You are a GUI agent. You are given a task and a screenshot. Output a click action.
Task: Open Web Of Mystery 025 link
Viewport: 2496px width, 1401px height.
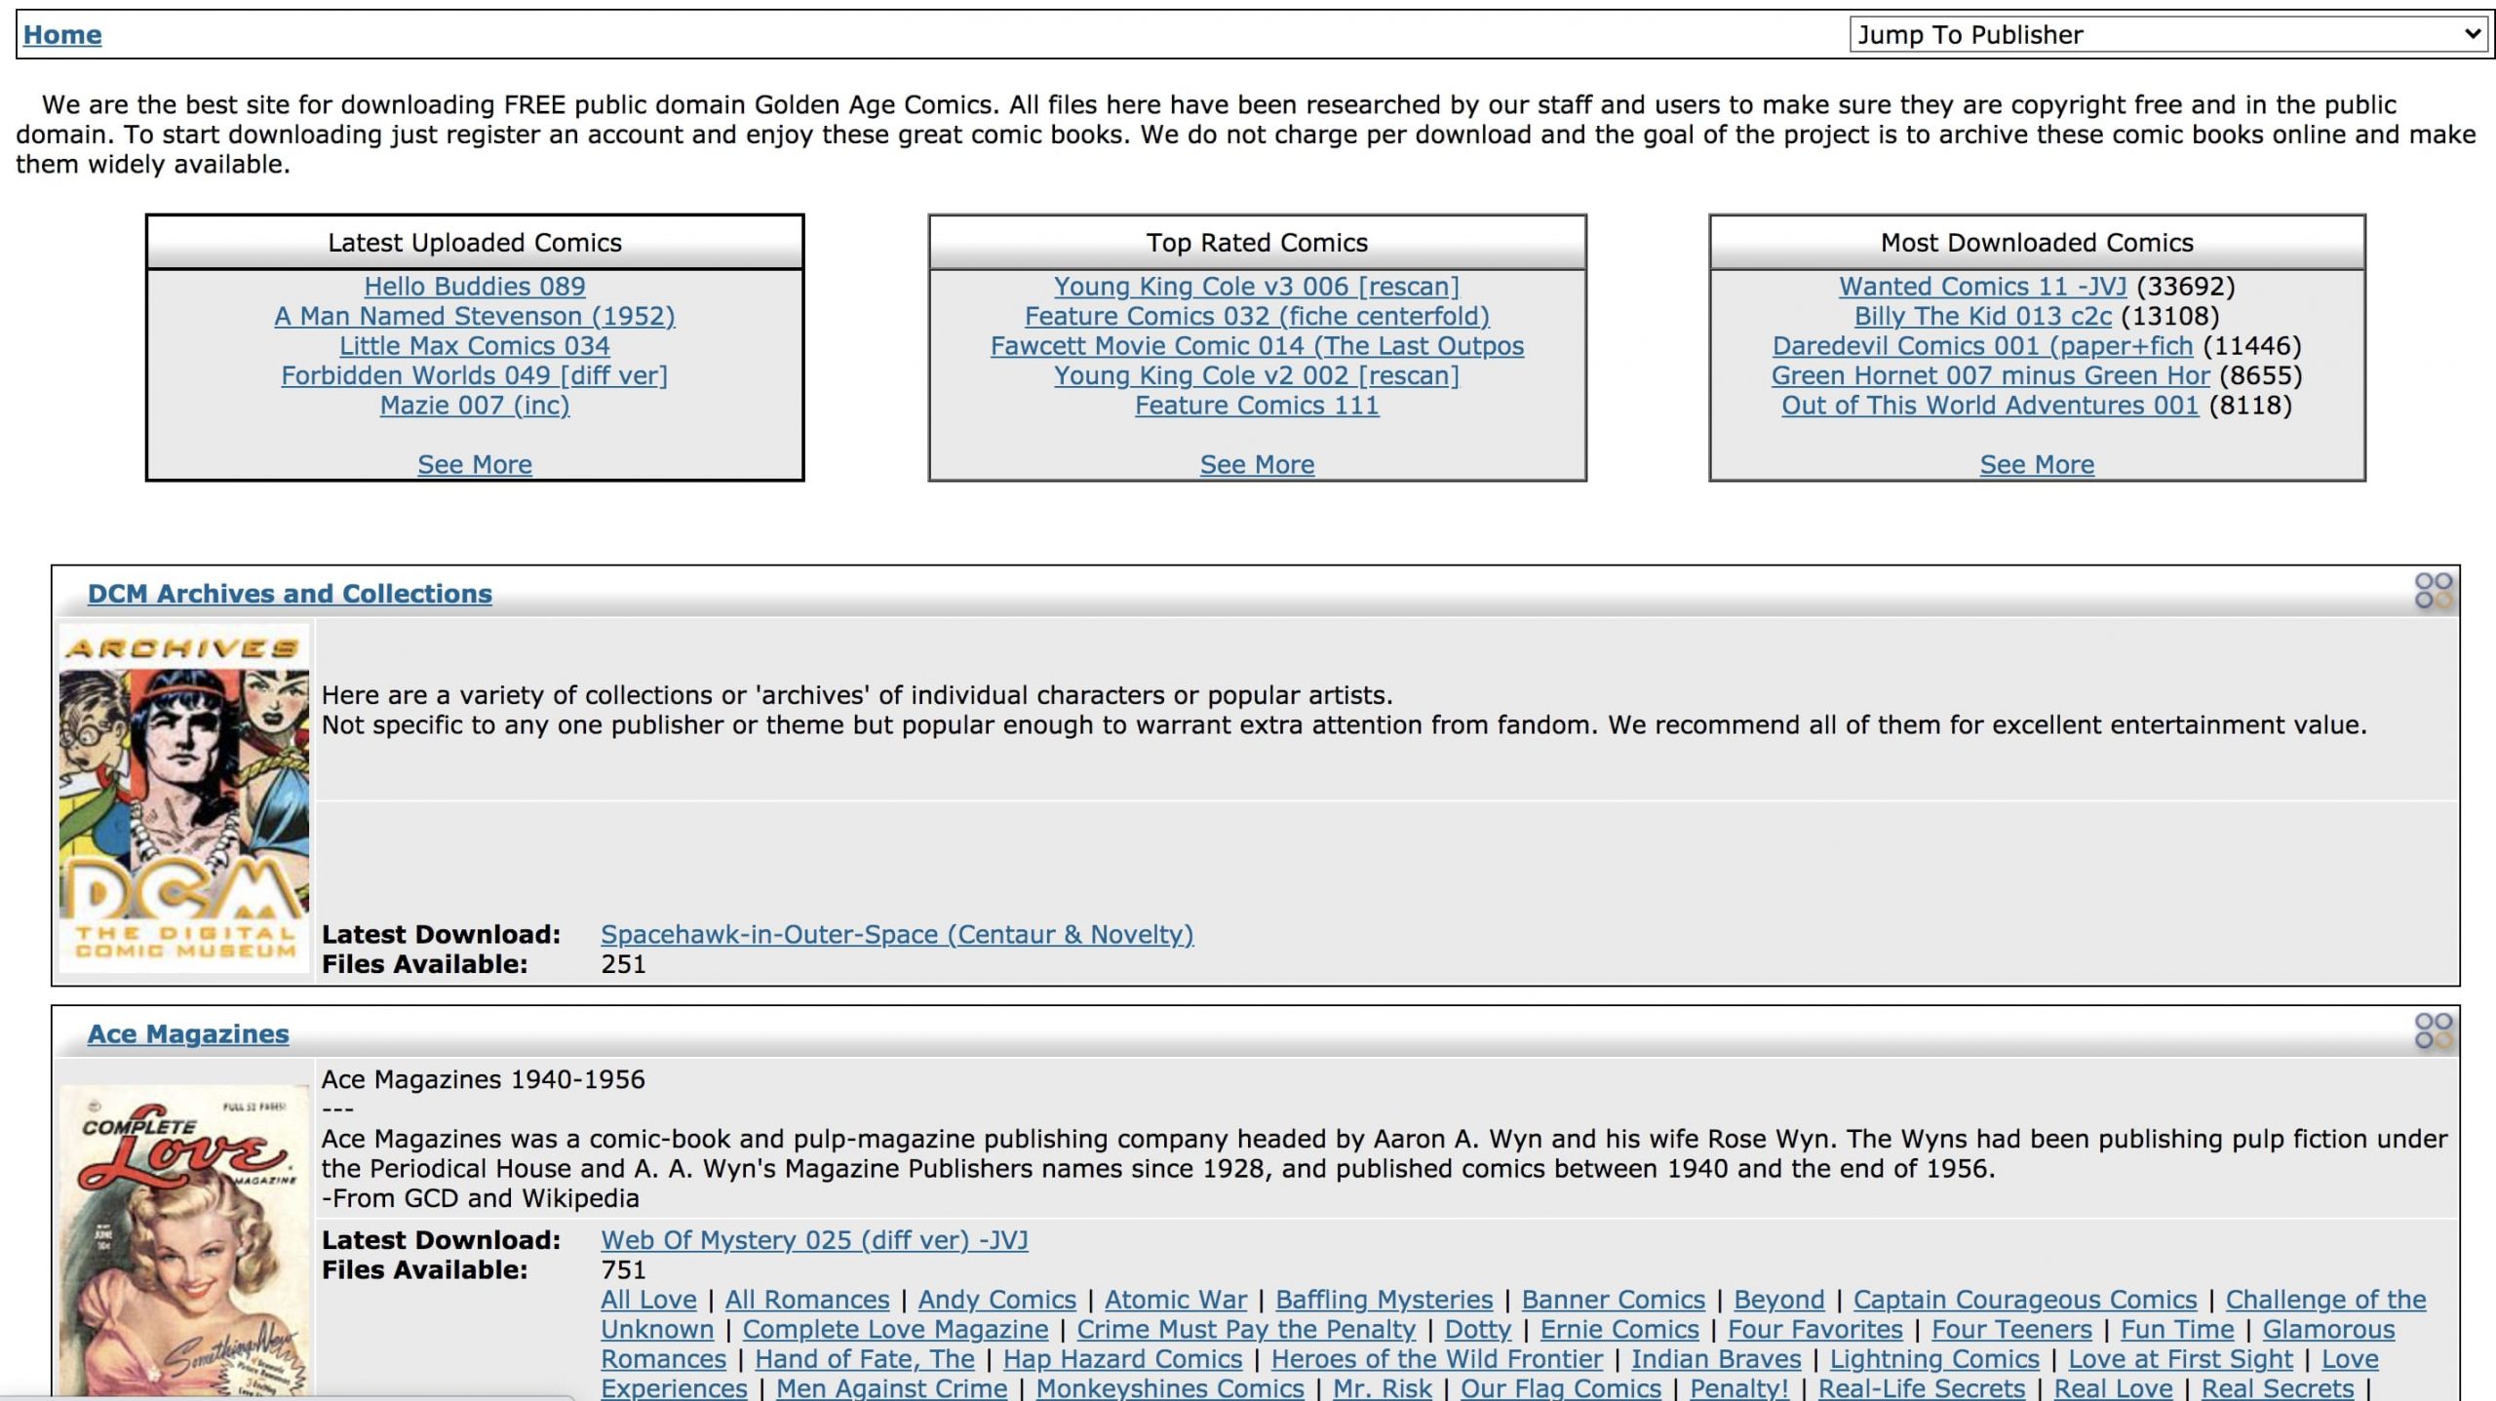[814, 1240]
